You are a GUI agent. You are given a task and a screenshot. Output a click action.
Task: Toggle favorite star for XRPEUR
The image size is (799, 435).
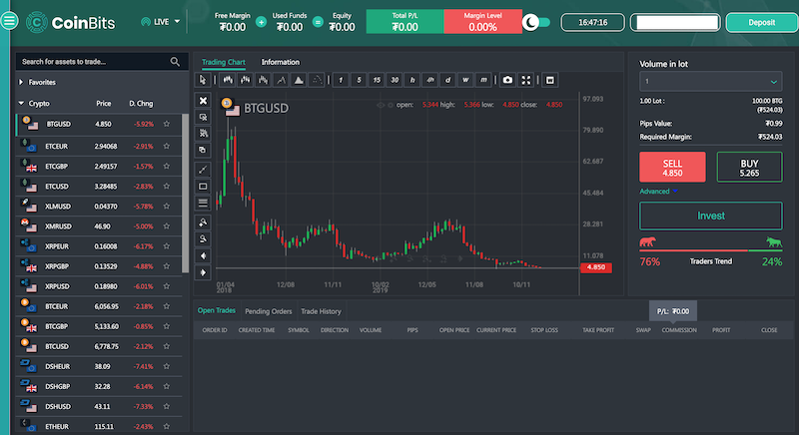[x=167, y=246]
